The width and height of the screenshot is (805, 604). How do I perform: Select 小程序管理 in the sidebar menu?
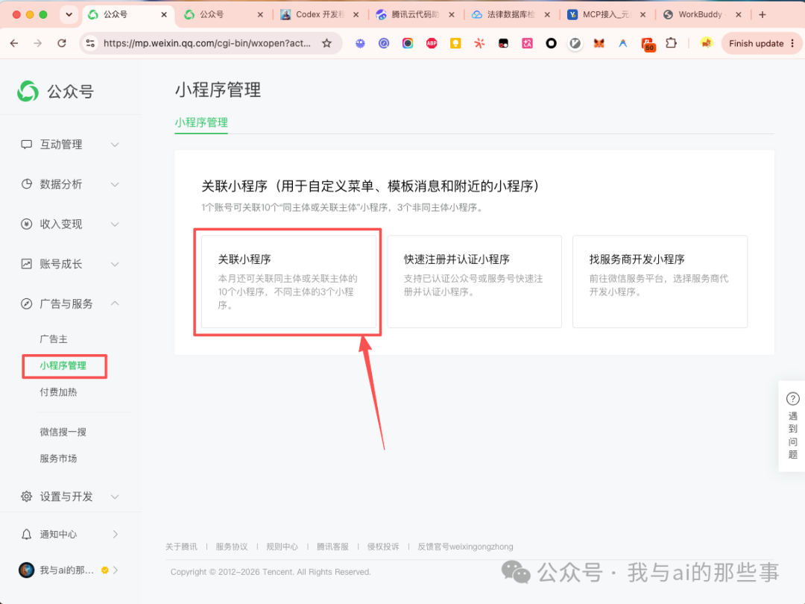(x=63, y=365)
